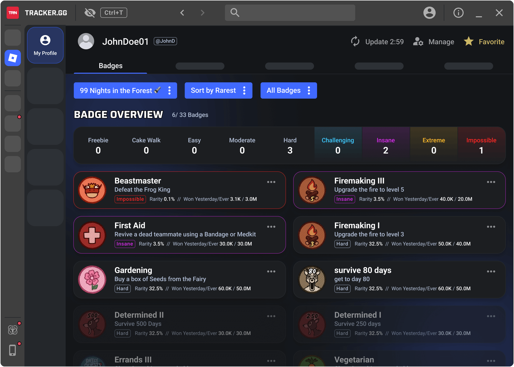Click the Hard tag on Firemaking I
514x367 pixels.
342,244
